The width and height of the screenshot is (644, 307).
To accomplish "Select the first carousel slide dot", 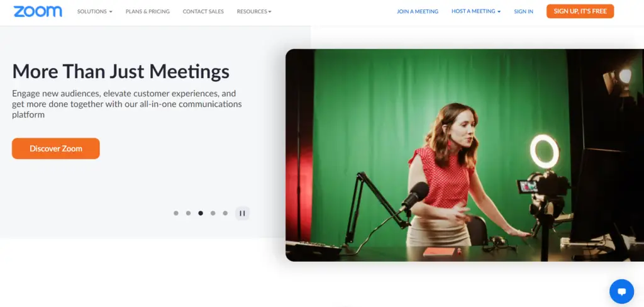I will (176, 213).
